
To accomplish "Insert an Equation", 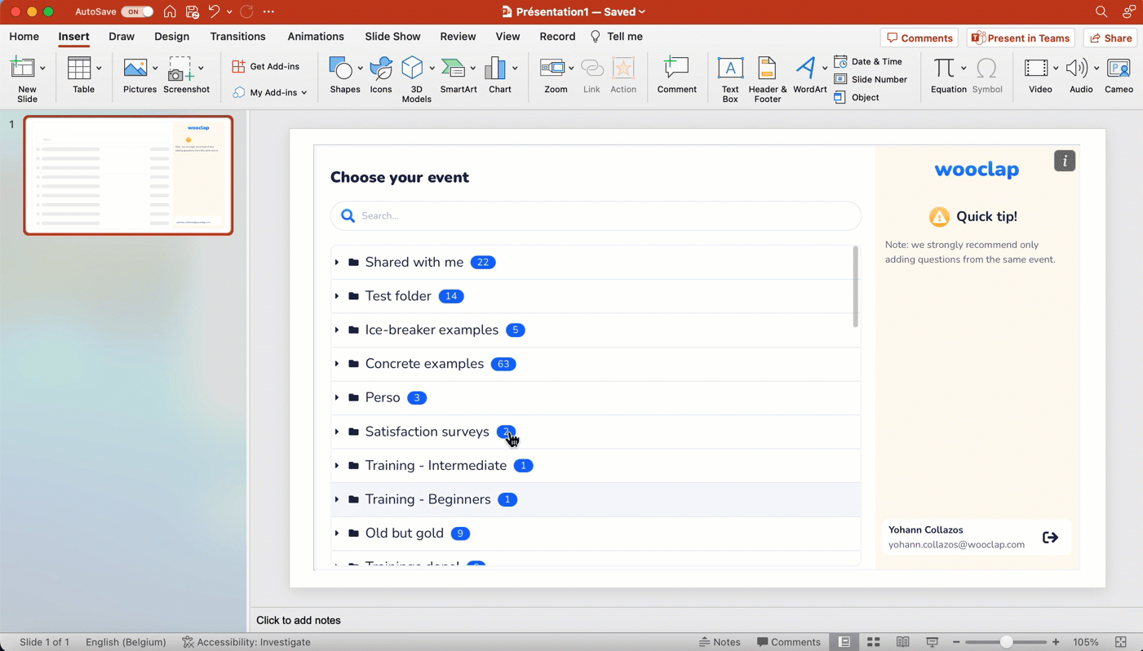I will coord(948,75).
